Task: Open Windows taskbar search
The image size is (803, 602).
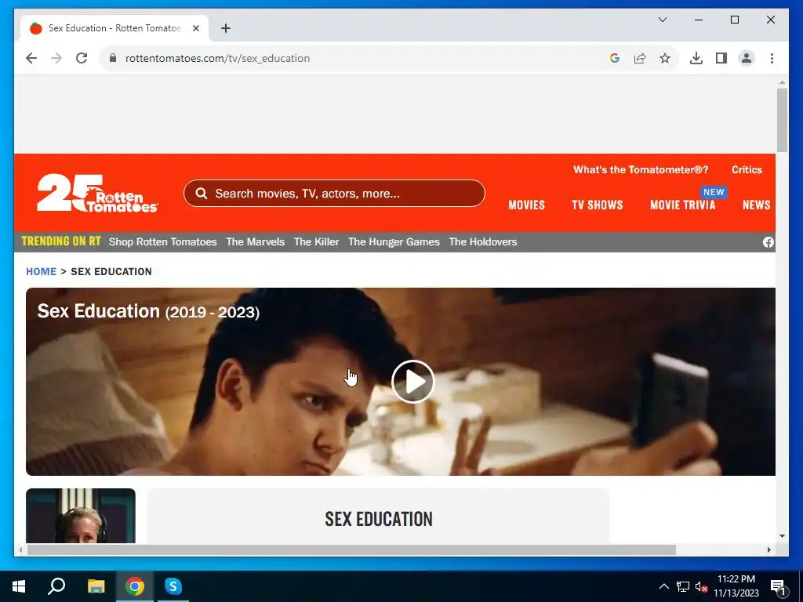Action: (x=56, y=586)
